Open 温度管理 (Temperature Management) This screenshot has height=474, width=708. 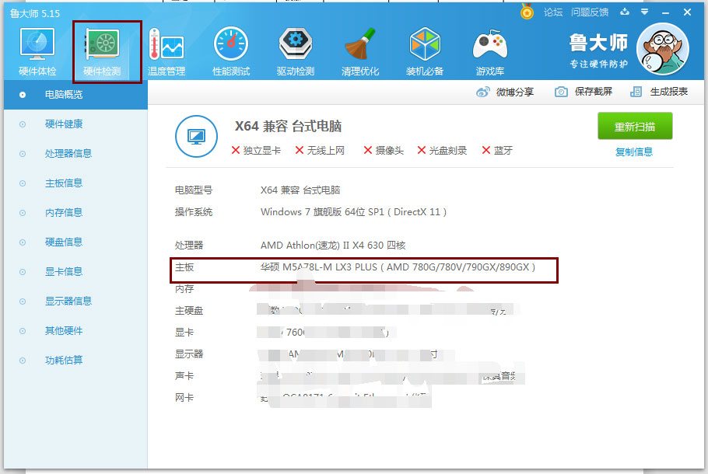(165, 48)
